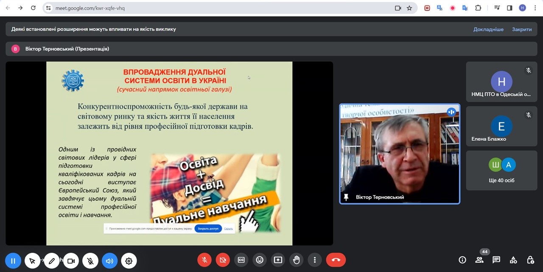The width and height of the screenshot is (543, 272).
Task: Dismiss the banner with Закрити
Action: pos(522,29)
